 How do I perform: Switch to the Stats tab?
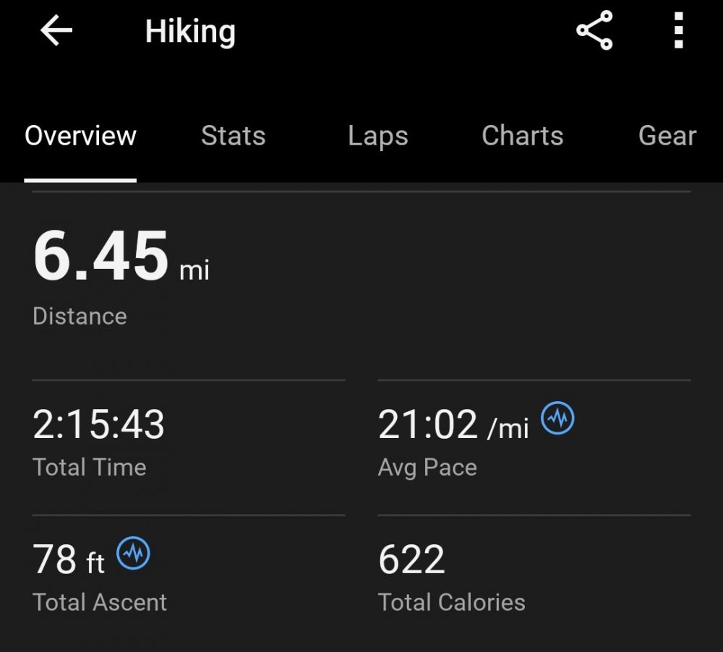233,136
